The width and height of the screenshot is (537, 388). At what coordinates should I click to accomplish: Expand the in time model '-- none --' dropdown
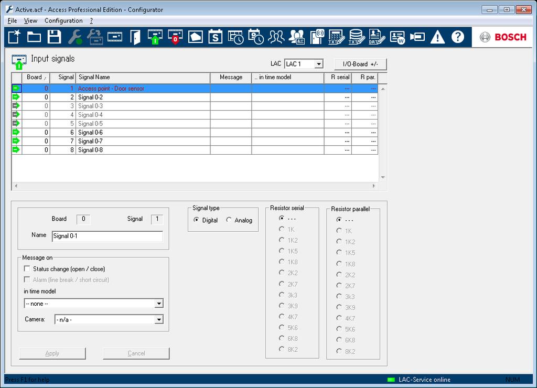click(x=158, y=304)
